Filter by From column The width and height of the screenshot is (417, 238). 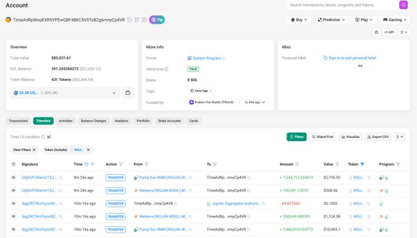pyautogui.click(x=147, y=164)
